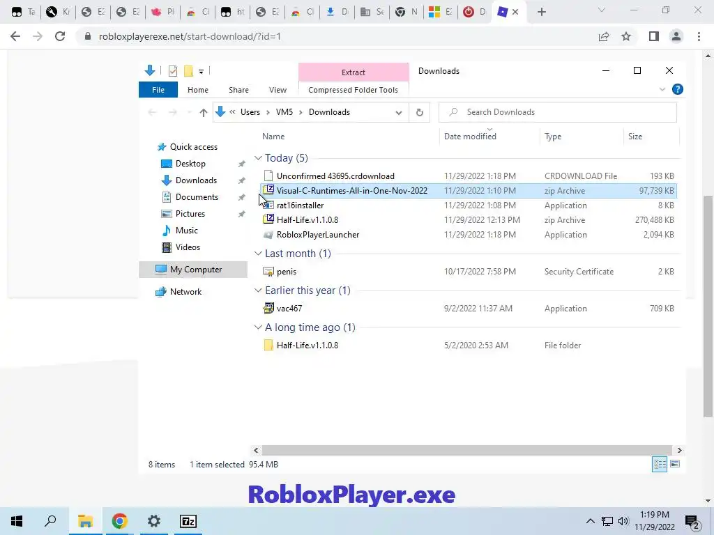Bookmark this page with the star
Viewport: 714px width, 535px height.
[x=626, y=36]
